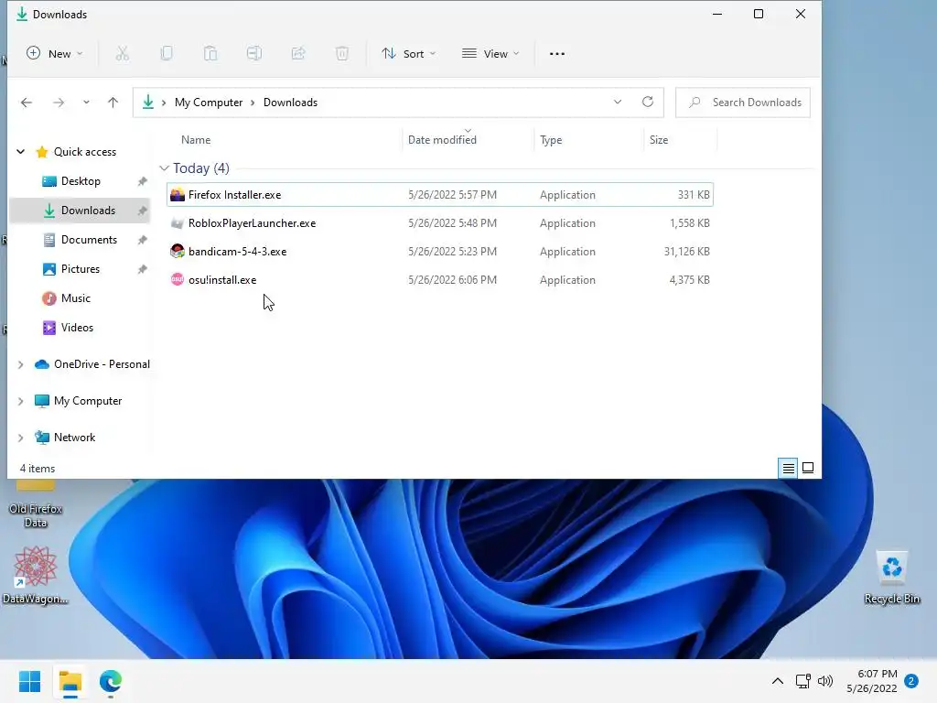
Task: Go up one folder level arrow
Action: coord(113,103)
